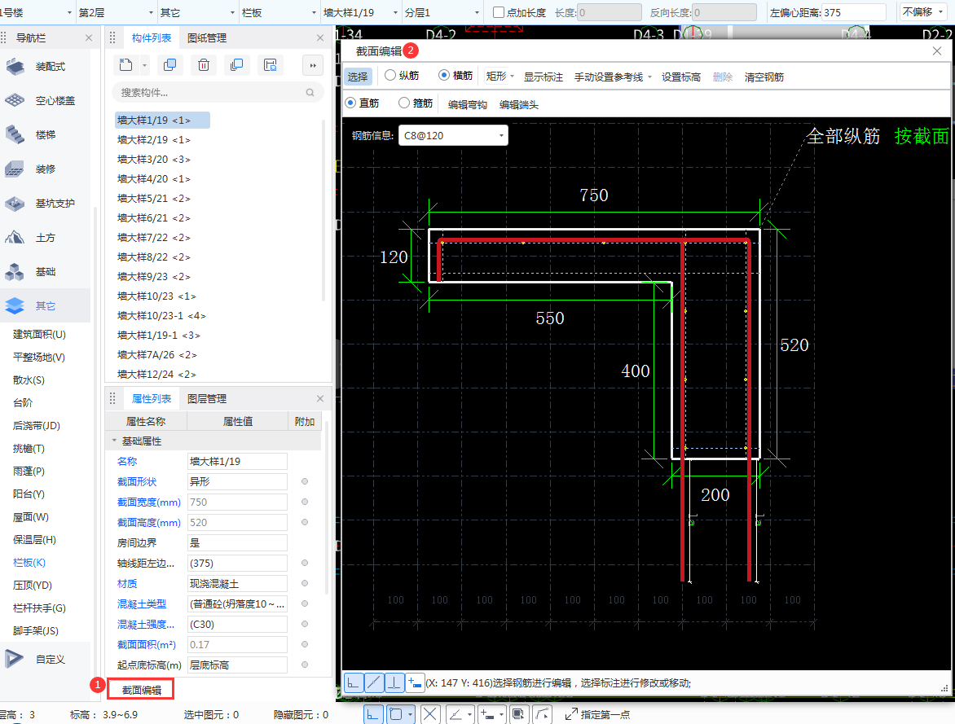Viewport: 955px width, 724px height.
Task: Click 截面编辑 button under properties
Action: (141, 690)
